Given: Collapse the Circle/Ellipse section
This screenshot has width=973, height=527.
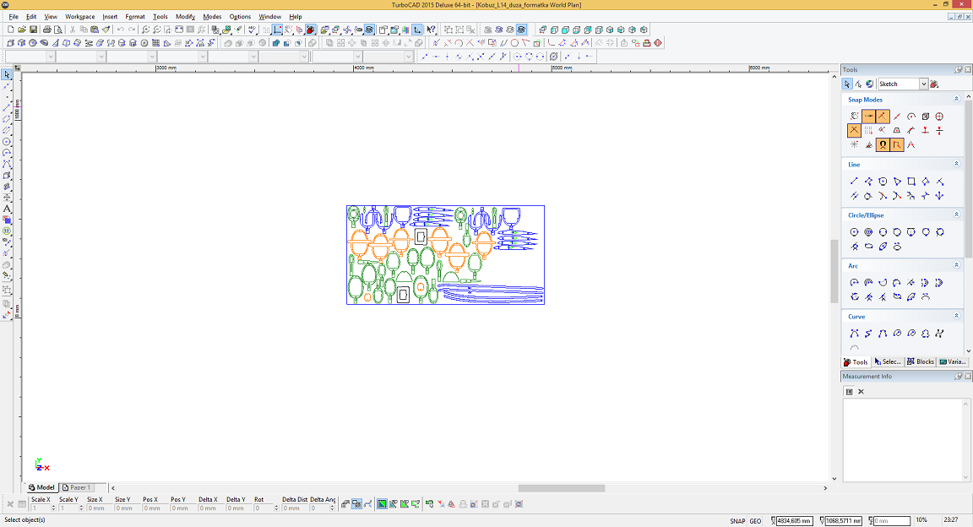Looking at the screenshot, I should click(956, 215).
